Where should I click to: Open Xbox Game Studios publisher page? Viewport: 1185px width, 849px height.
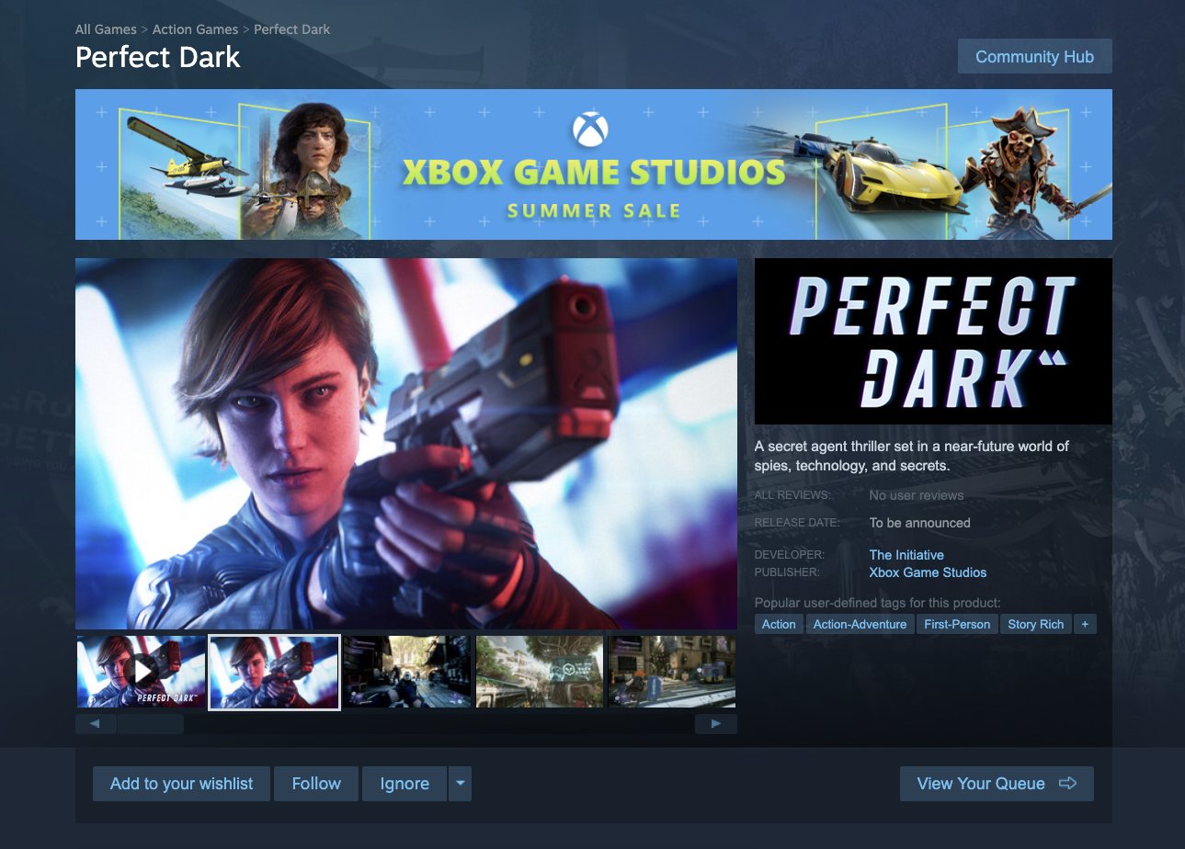(928, 572)
